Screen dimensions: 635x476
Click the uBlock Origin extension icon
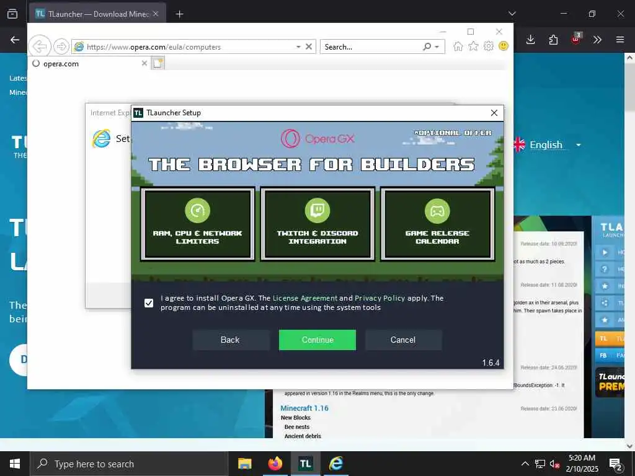coord(576,39)
